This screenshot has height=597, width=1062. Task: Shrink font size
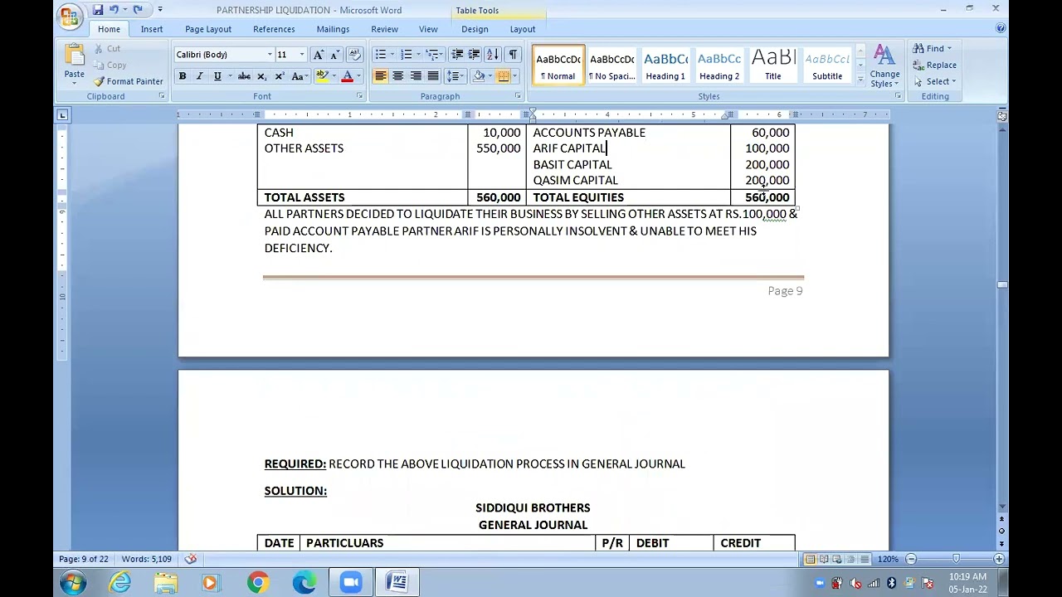(x=334, y=55)
